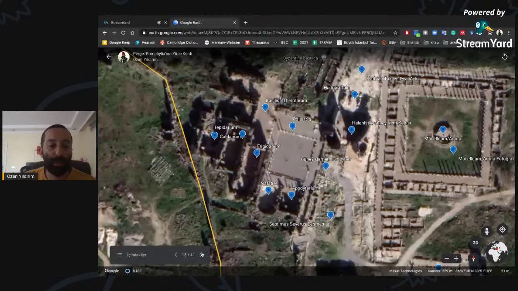518x291 pixels.
Task: Open a new browser tab
Action: pos(246,23)
